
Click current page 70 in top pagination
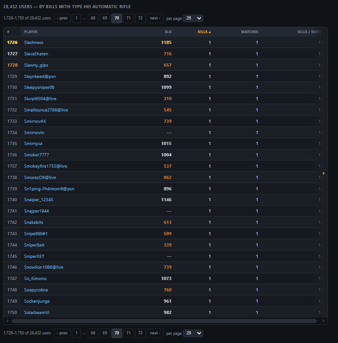(x=117, y=18)
